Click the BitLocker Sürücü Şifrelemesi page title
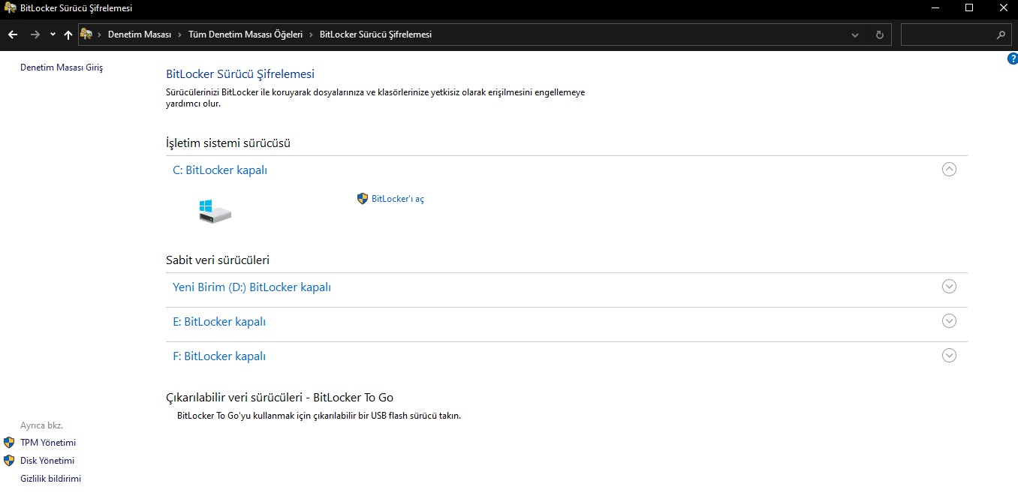1018x496 pixels. (x=240, y=74)
